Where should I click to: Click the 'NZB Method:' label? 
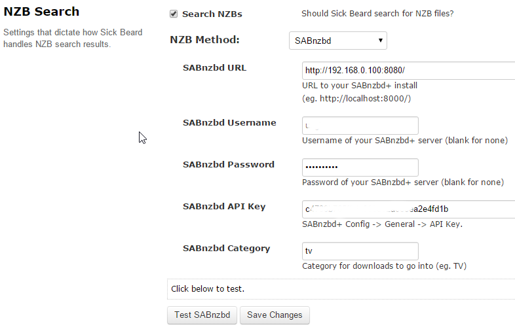tap(204, 40)
